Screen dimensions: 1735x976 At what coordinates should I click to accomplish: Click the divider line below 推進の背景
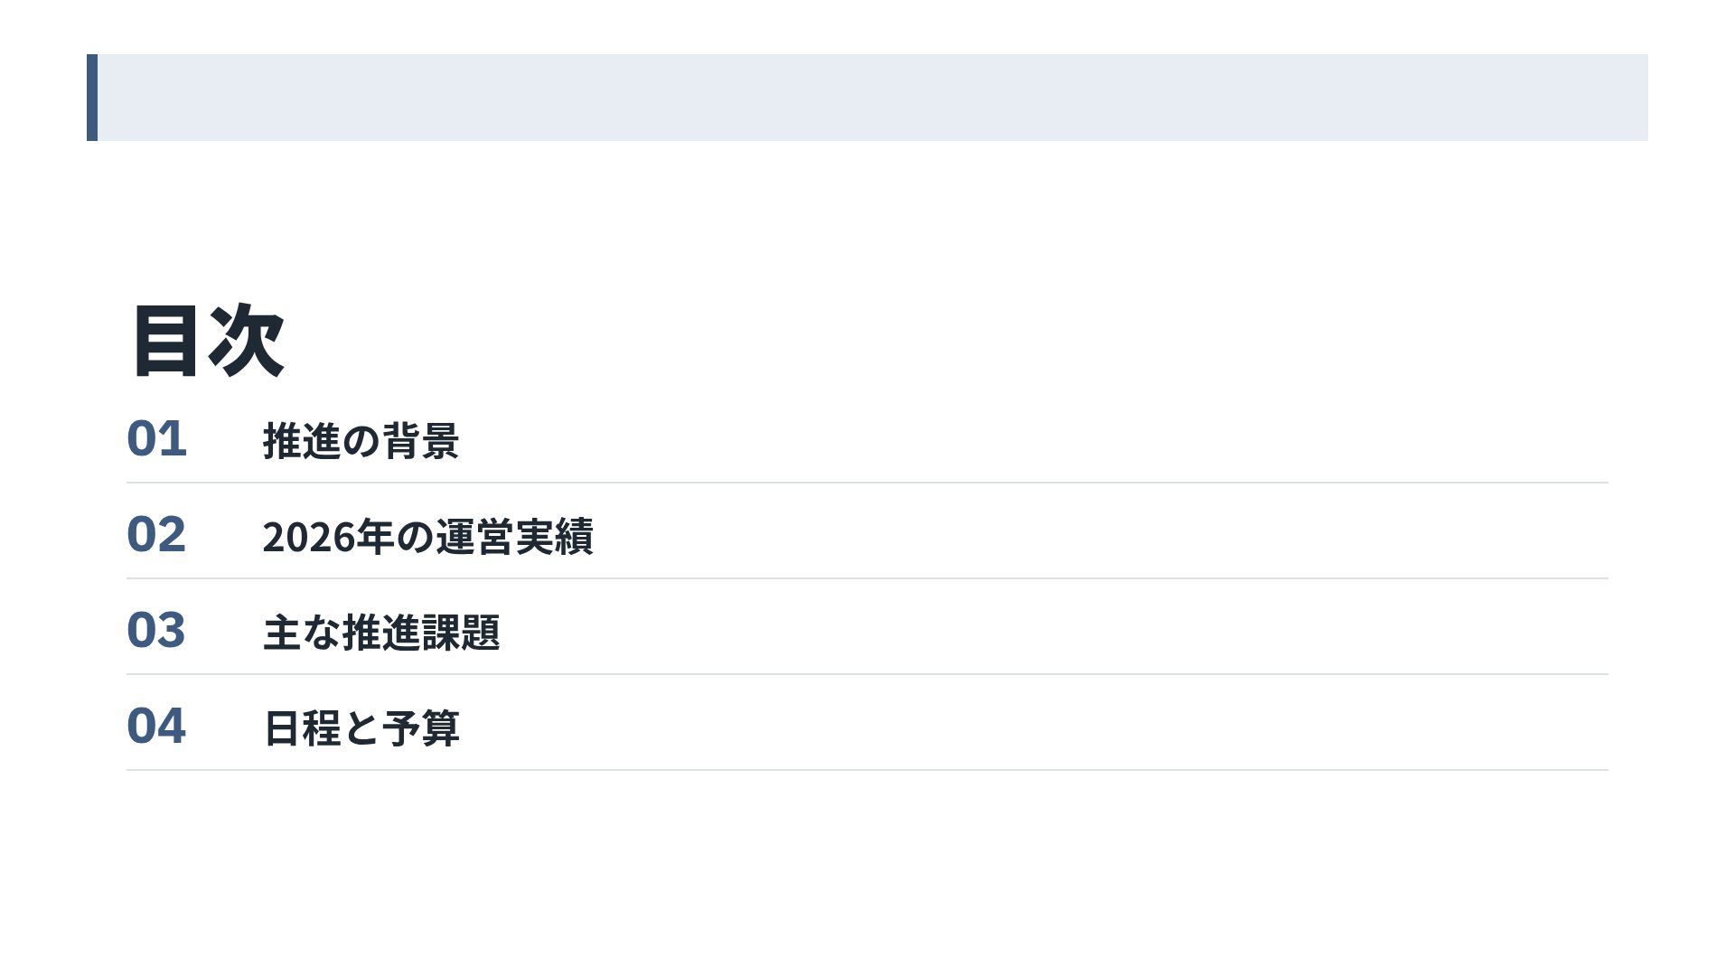point(867,483)
